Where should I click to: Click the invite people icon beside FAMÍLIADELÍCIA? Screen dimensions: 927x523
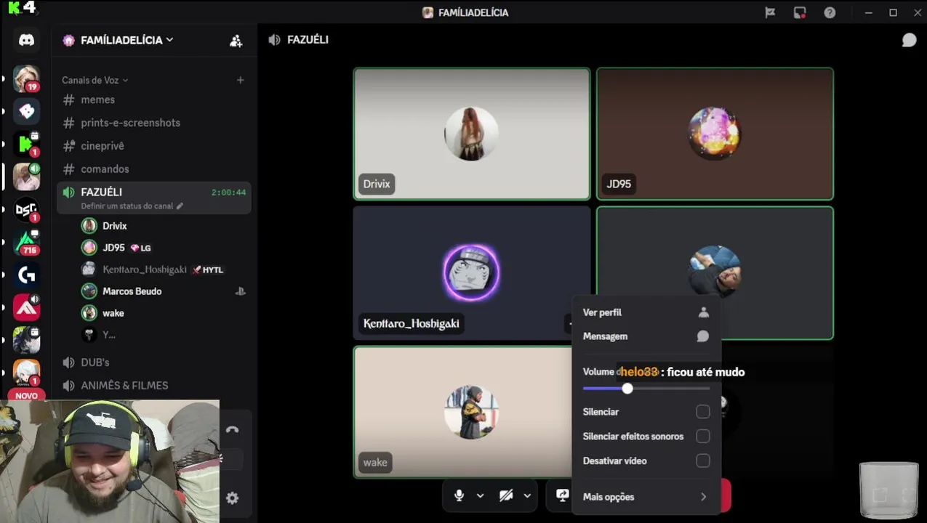(x=236, y=41)
